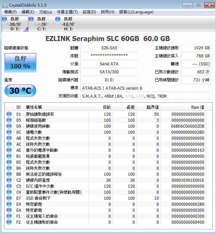Click the Raw 值 column header
The image size is (216, 234).
[184, 107]
